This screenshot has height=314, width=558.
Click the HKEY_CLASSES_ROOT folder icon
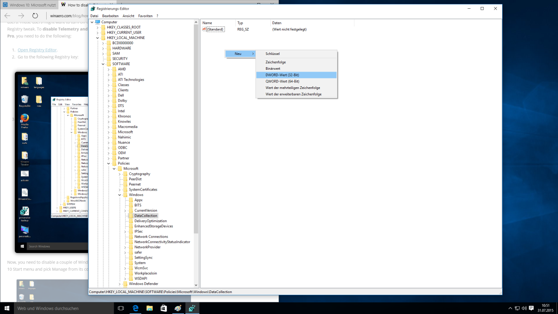click(x=103, y=27)
